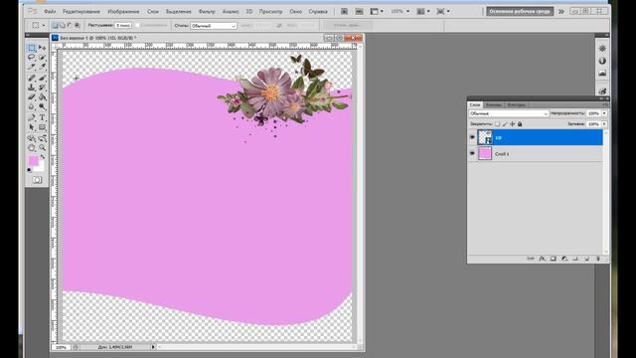
Task: Select the Lasso tool
Action: tap(32, 58)
